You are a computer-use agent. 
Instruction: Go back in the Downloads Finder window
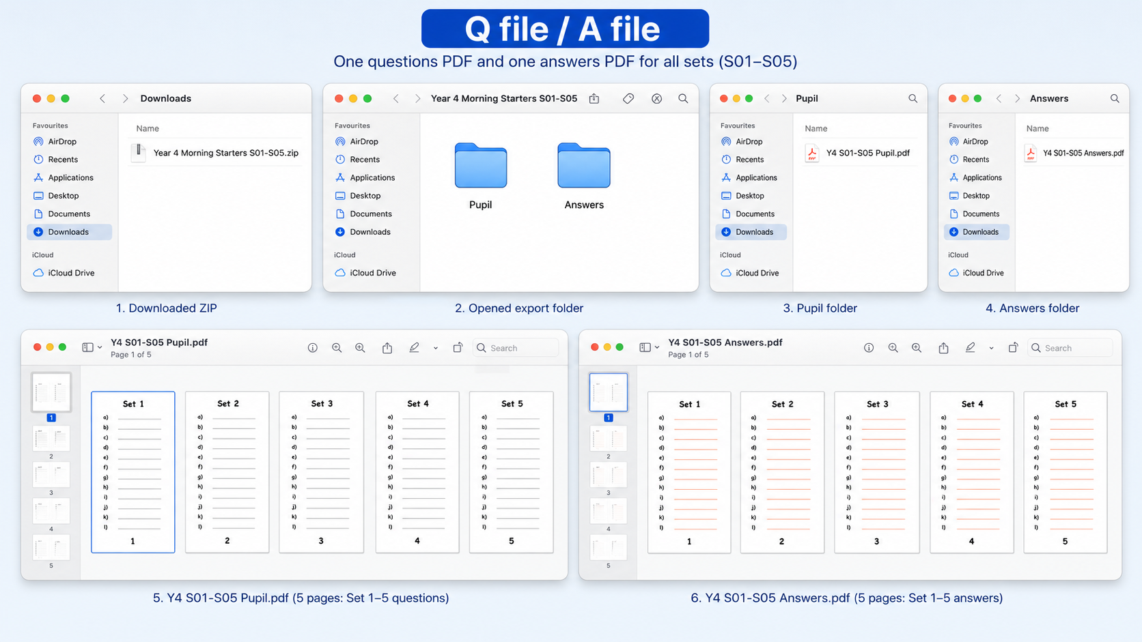(102, 98)
